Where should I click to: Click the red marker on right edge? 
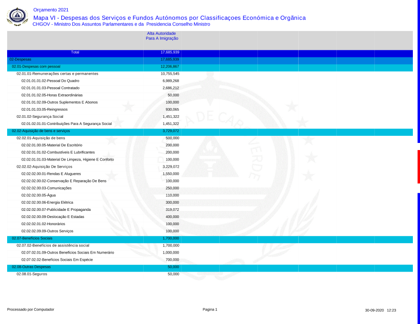click(x=418, y=166)
